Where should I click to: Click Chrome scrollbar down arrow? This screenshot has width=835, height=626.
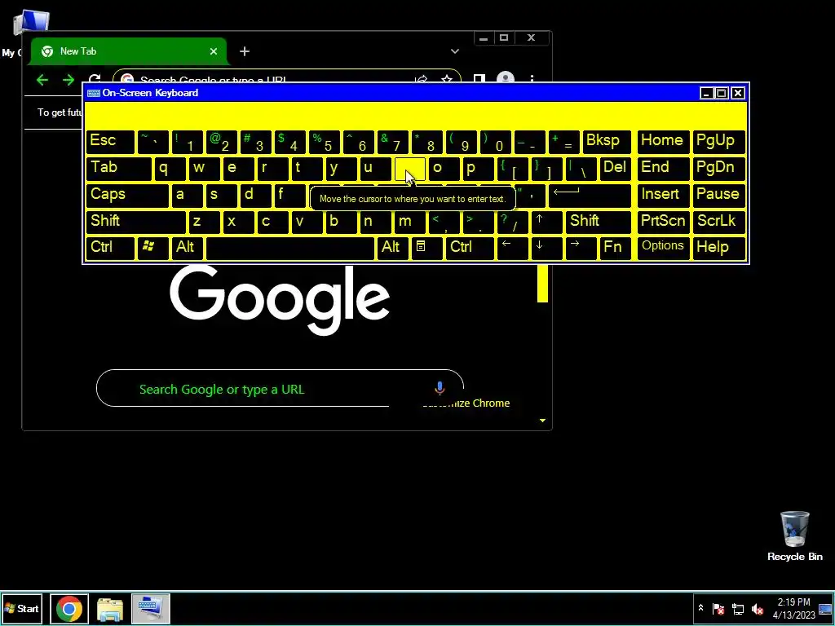542,421
